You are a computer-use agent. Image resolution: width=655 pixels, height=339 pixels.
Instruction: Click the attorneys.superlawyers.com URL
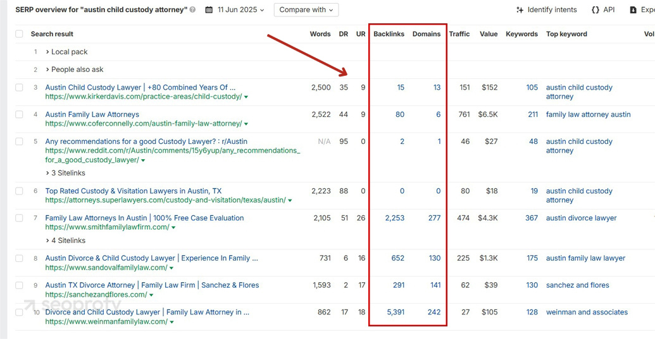pos(165,200)
